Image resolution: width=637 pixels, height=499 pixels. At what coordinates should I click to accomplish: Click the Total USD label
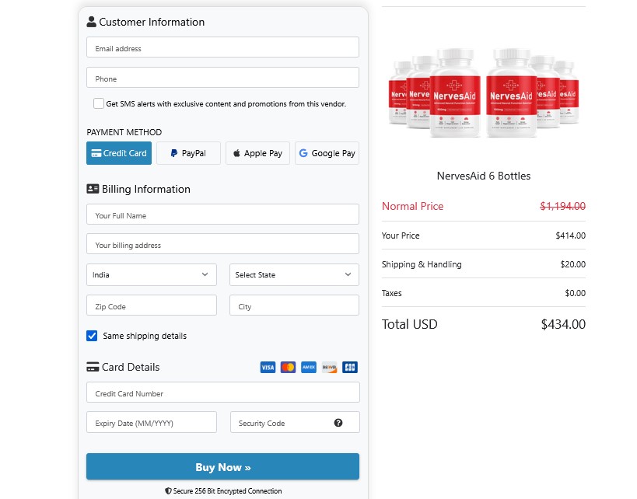point(409,324)
